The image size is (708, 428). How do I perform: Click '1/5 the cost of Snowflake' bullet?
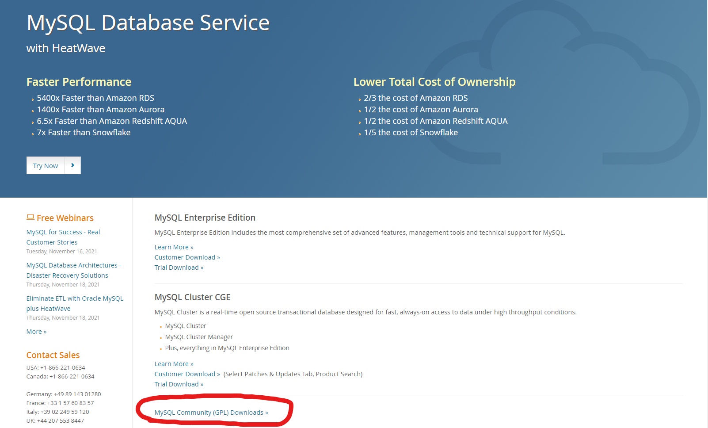click(x=411, y=133)
